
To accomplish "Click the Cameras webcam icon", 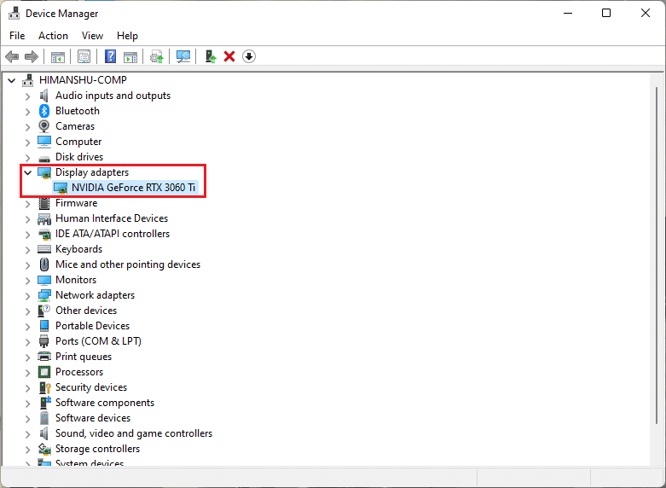I will (x=43, y=126).
